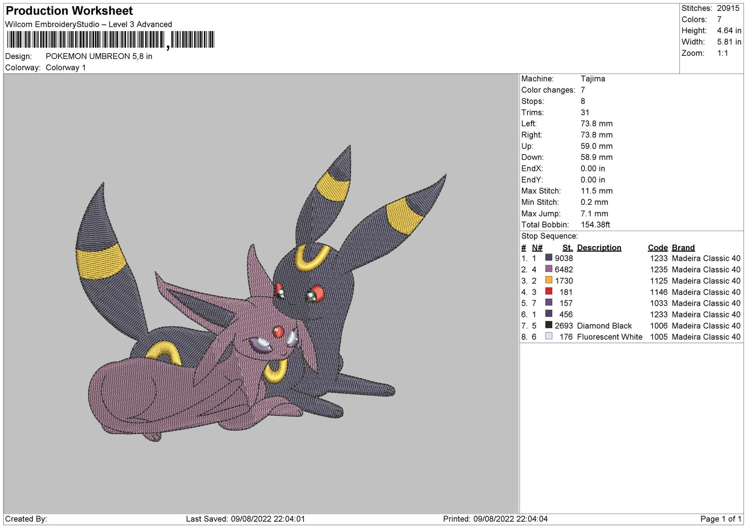The height and width of the screenshot is (528, 747).
Task: Click the Total Bobbin value 154.38ft
Action: click(x=596, y=225)
